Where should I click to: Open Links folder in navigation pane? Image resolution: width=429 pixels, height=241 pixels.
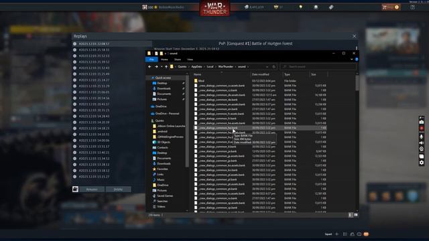[160, 174]
